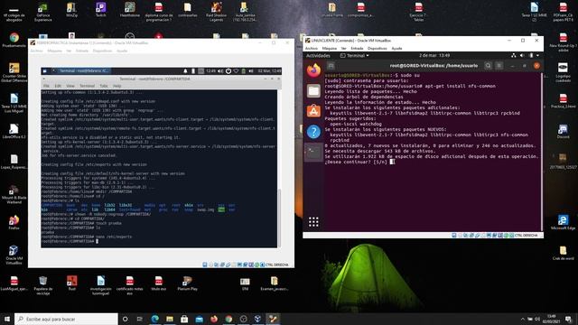Click the notification bell in the FEBRERO guest panel
Viewport: 578px width, 325px height.
(x=185, y=70)
